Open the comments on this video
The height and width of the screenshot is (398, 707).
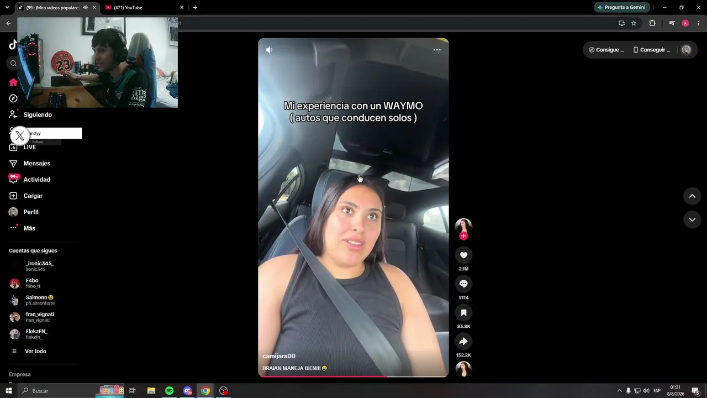point(463,284)
